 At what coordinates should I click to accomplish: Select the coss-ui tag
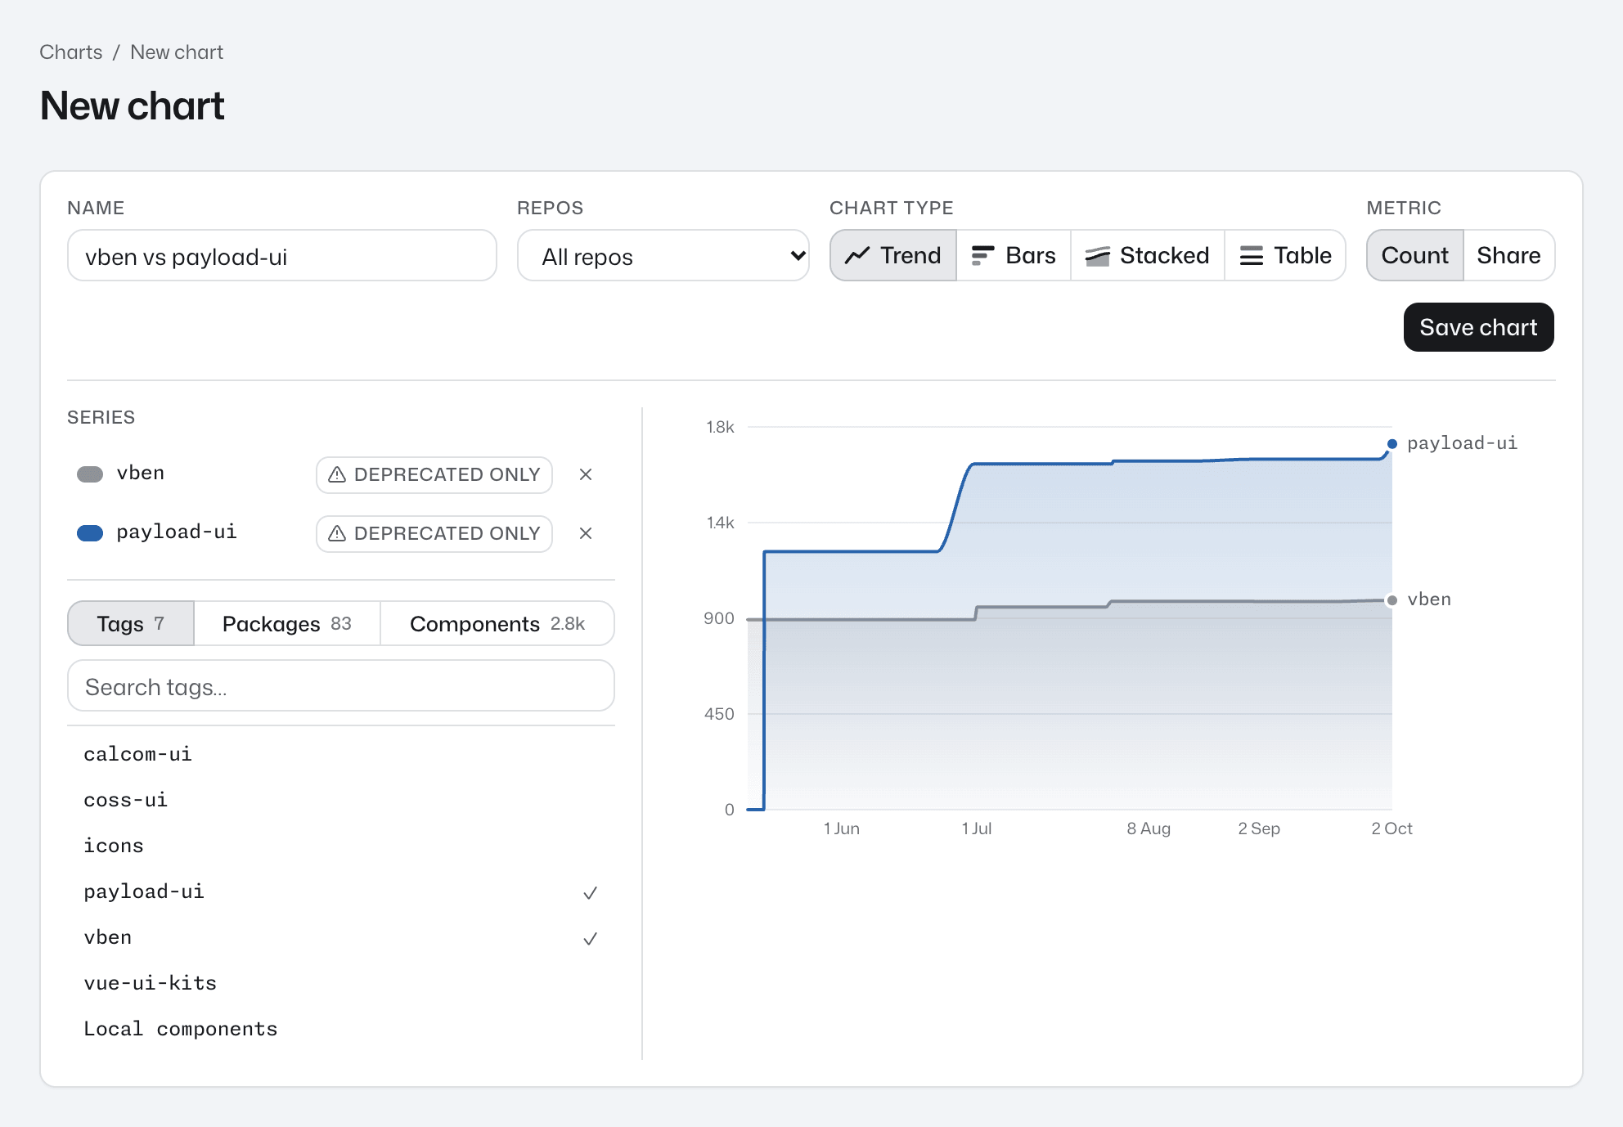(x=341, y=800)
